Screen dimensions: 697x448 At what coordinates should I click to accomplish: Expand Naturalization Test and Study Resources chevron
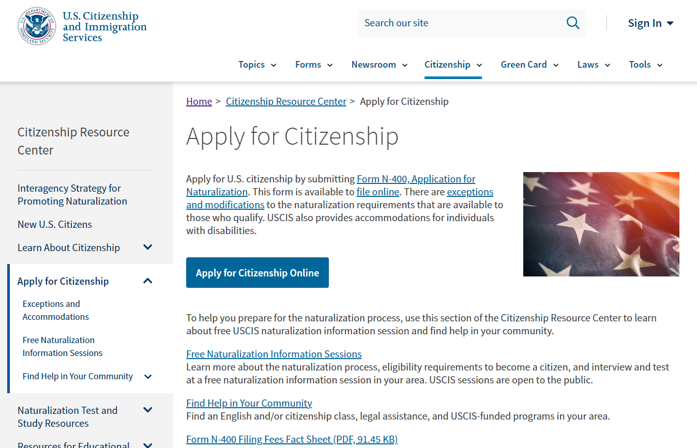click(x=148, y=410)
